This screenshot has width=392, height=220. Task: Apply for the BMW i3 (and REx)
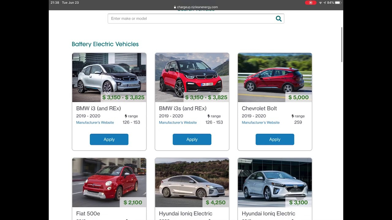click(109, 139)
